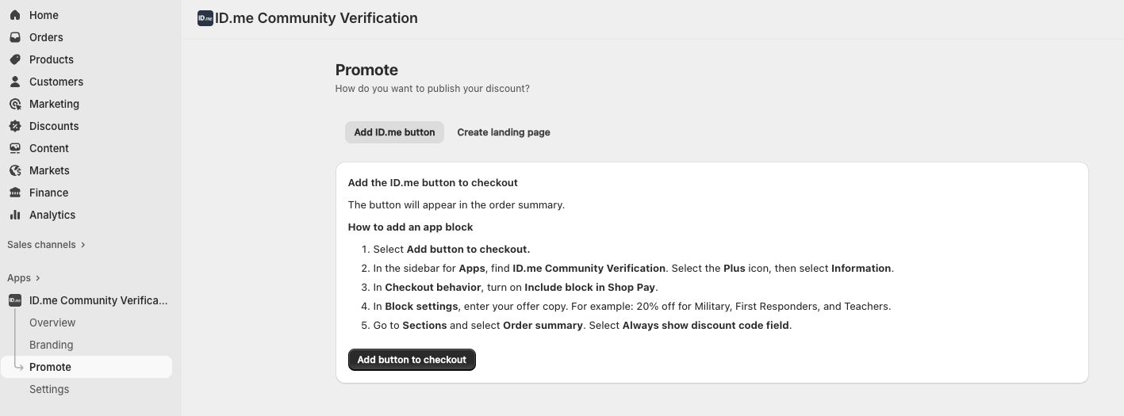Click the Discounts badge icon

point(15,126)
